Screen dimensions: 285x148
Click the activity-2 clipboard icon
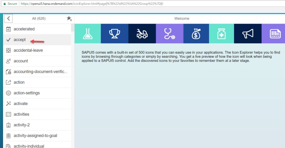pos(8,125)
